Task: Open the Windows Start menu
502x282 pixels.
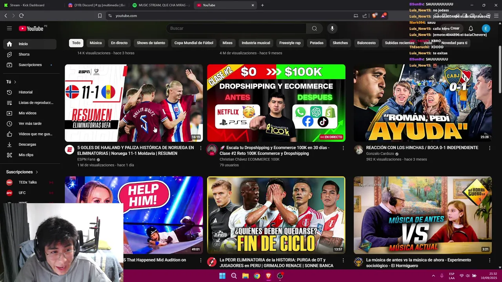Action: (222, 276)
